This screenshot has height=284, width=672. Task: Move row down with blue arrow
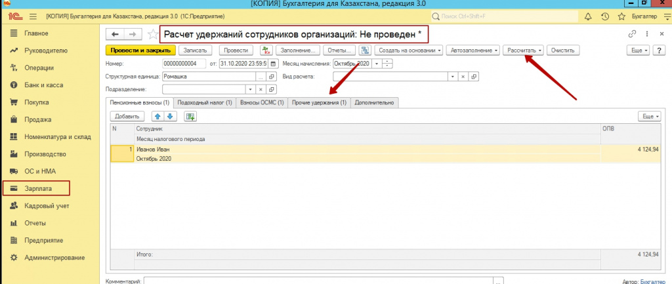coord(170,116)
